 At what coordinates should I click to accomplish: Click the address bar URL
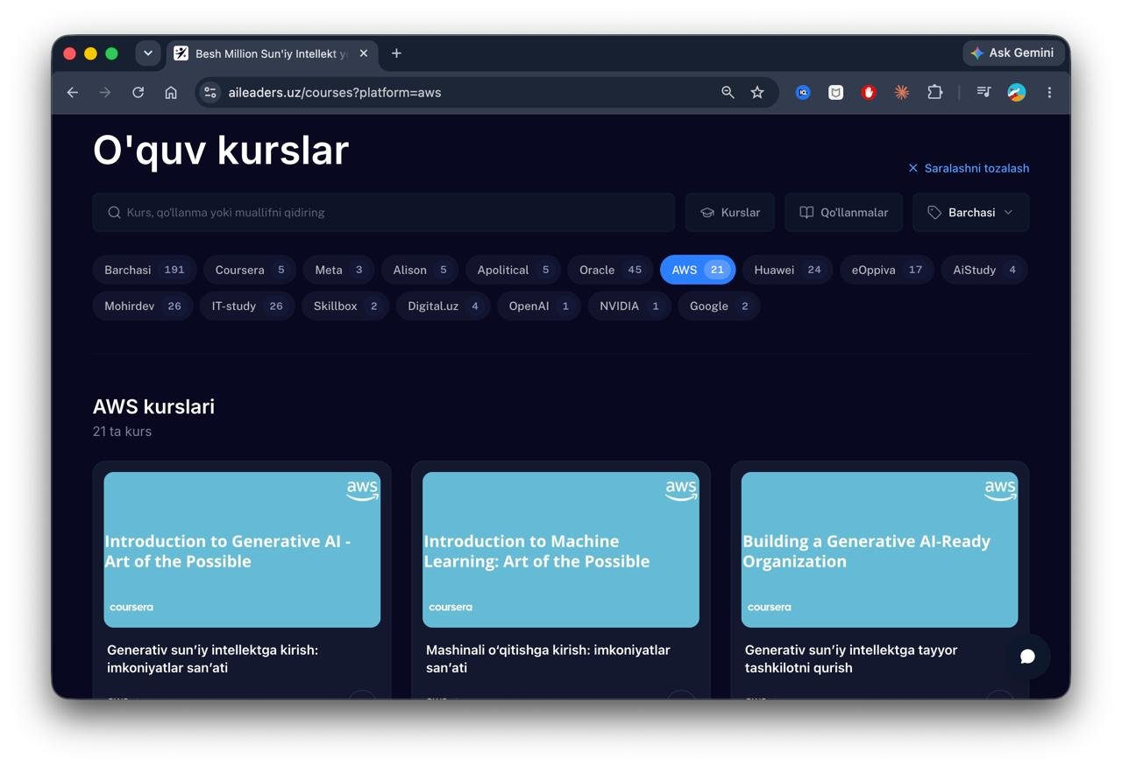pyautogui.click(x=335, y=92)
